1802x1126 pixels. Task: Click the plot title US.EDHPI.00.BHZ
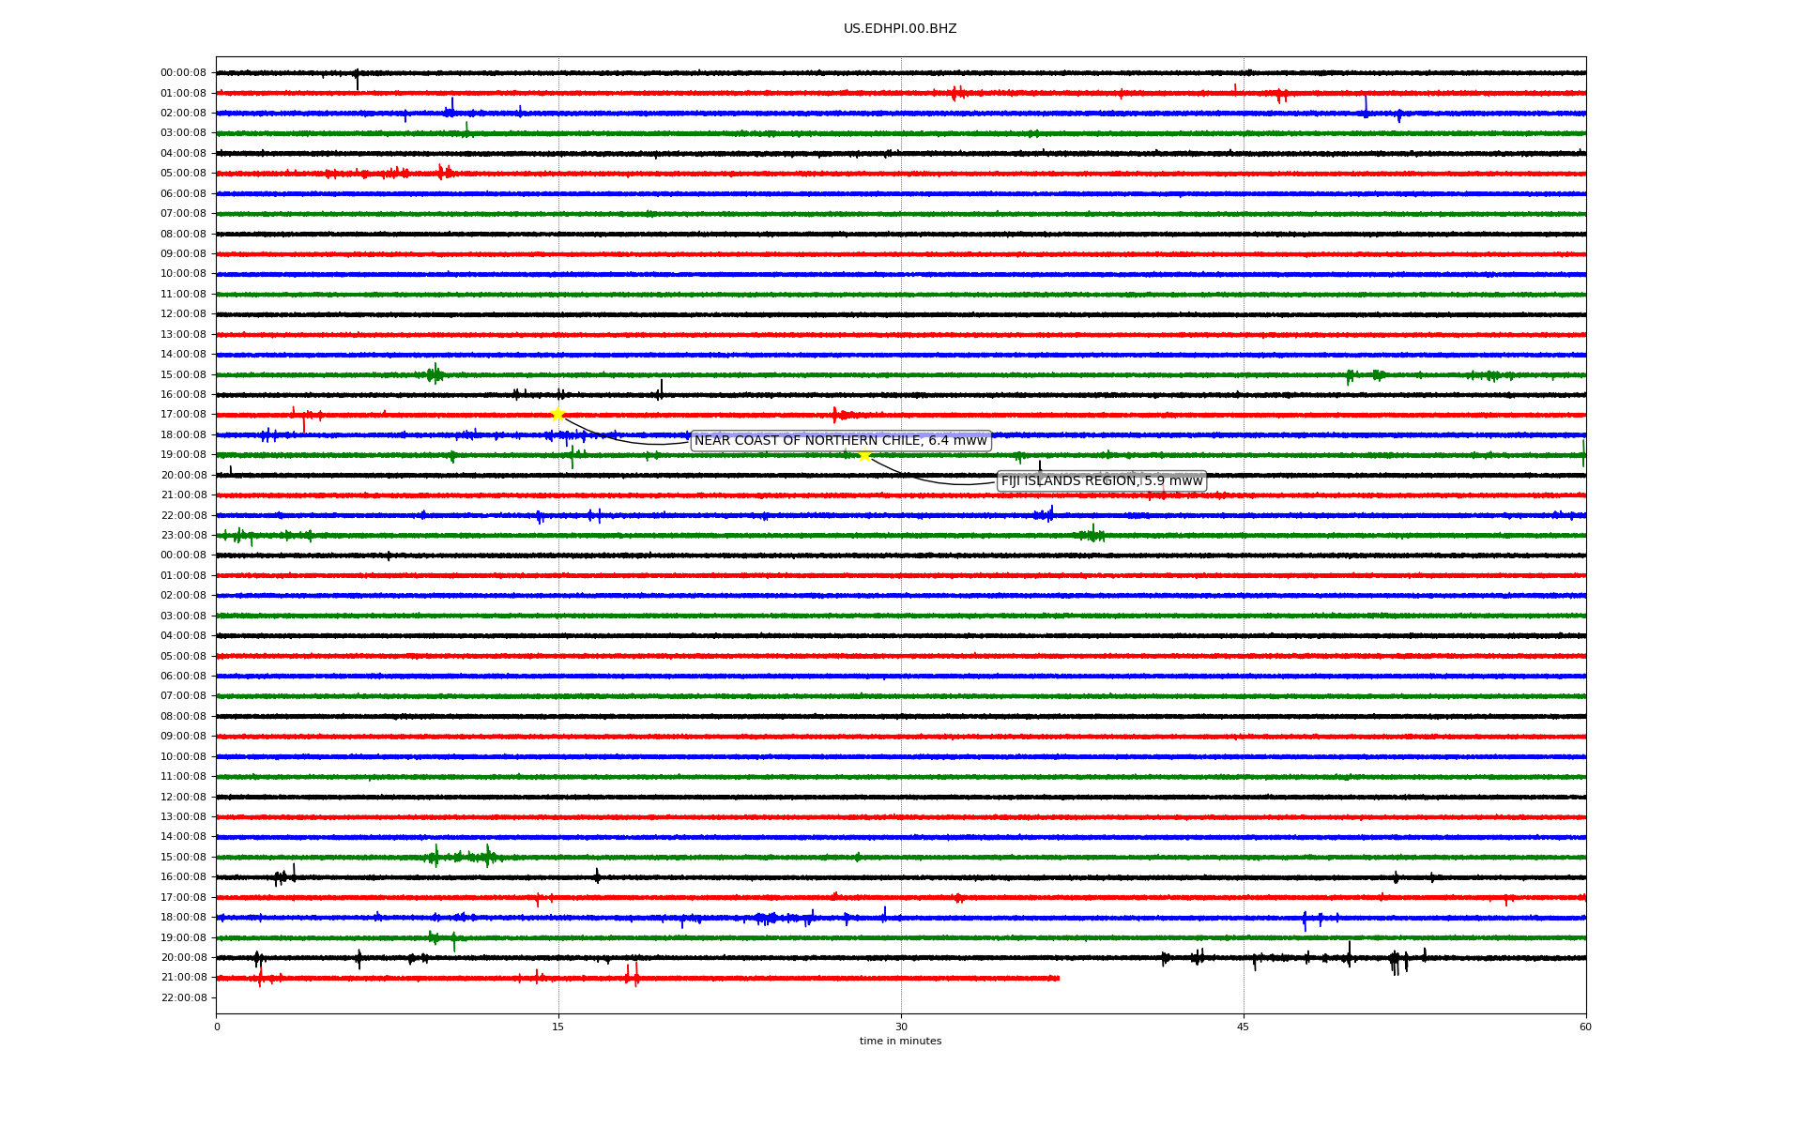click(900, 29)
